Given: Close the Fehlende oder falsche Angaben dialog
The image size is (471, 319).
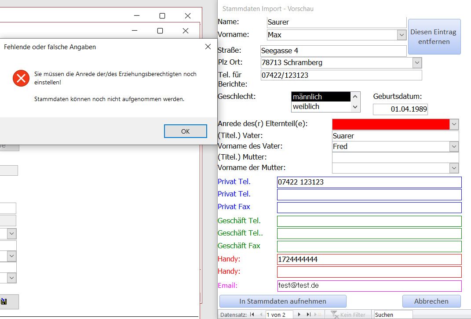Looking at the screenshot, I should pyautogui.click(x=208, y=47).
